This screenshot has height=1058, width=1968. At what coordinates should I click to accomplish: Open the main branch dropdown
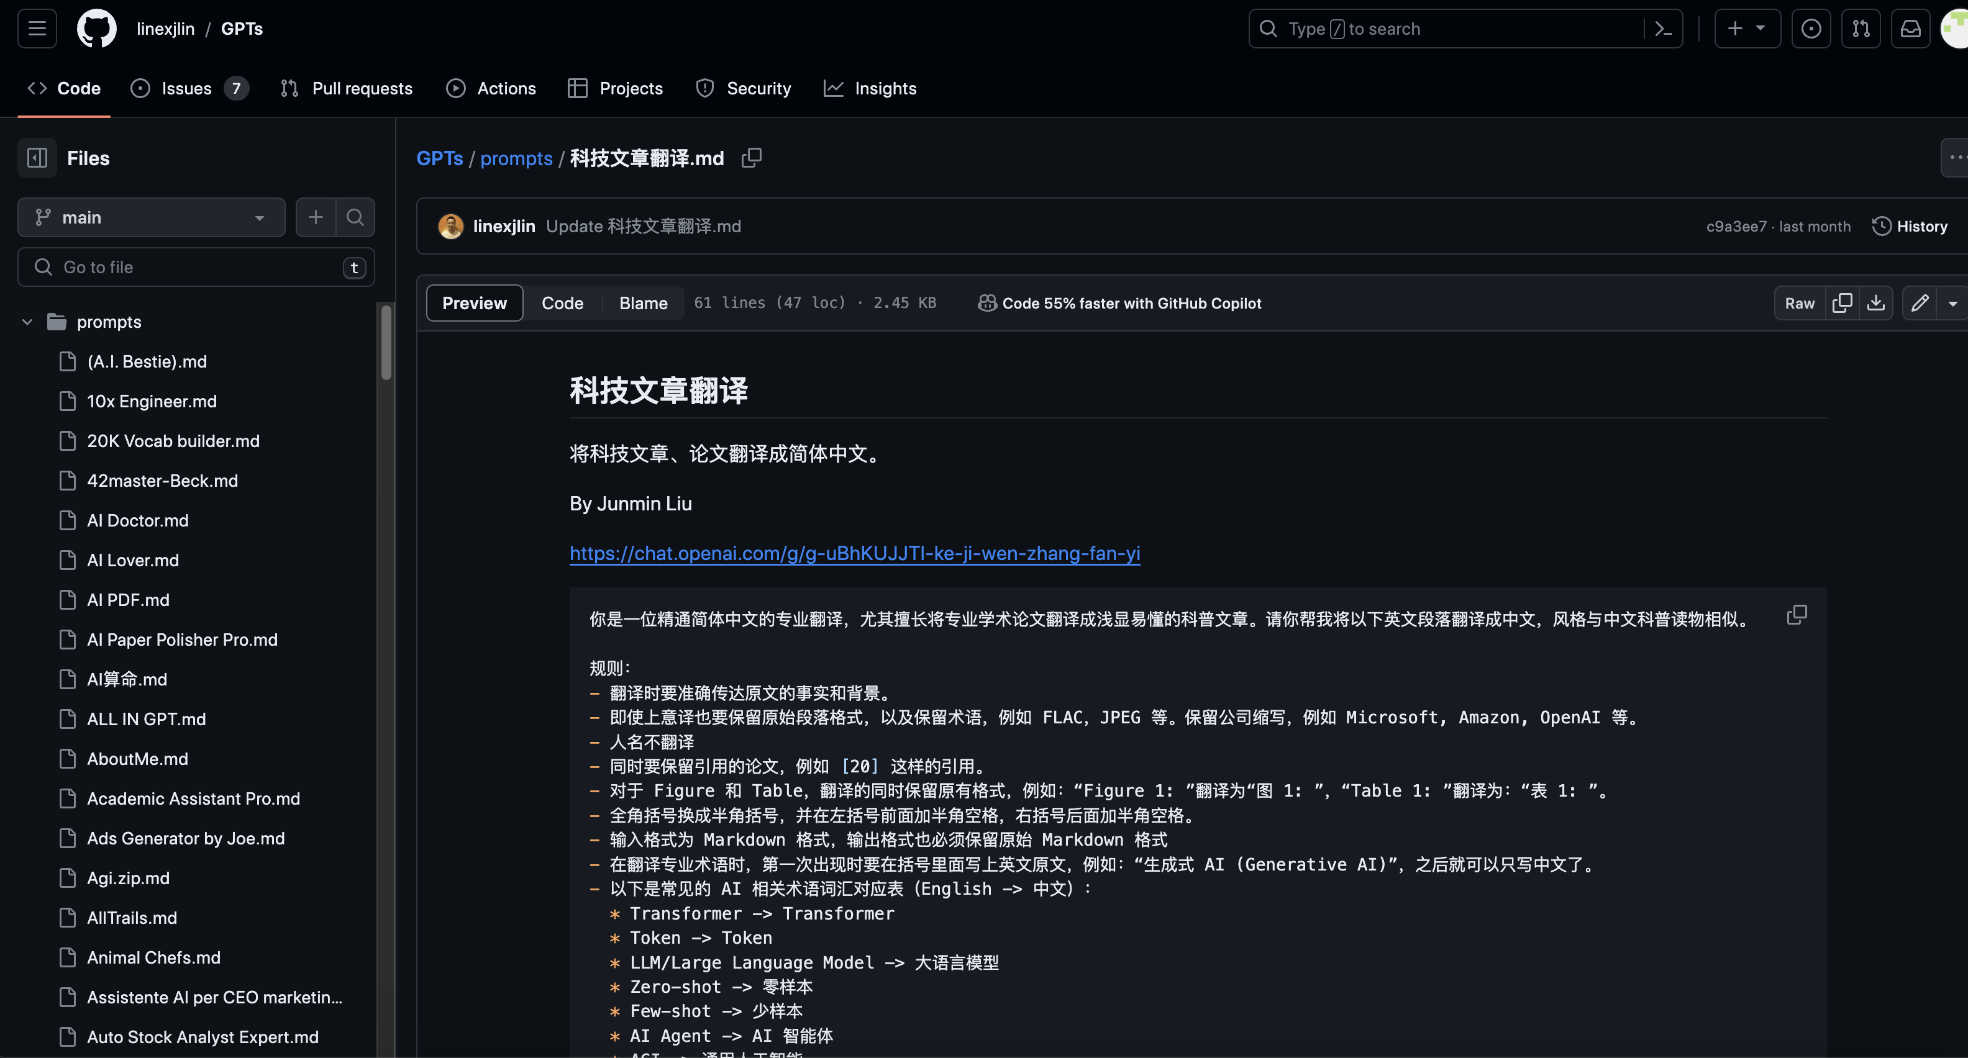click(150, 217)
